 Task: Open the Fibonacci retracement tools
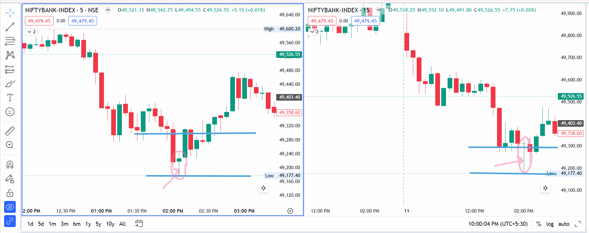pyautogui.click(x=10, y=41)
